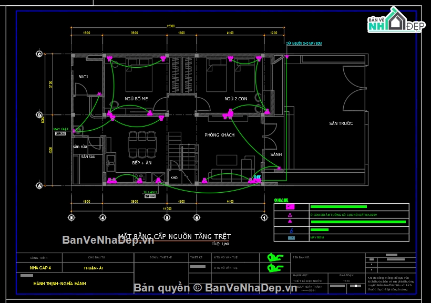This screenshot has height=303, width=431.
Task: Select the wall socket symbol in legend
Action: 290,215
